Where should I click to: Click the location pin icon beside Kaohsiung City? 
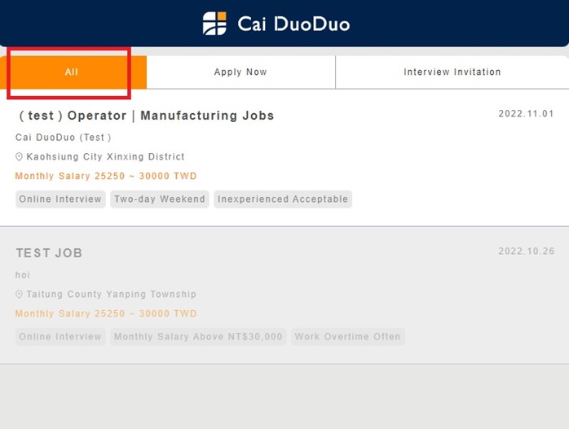(20, 157)
